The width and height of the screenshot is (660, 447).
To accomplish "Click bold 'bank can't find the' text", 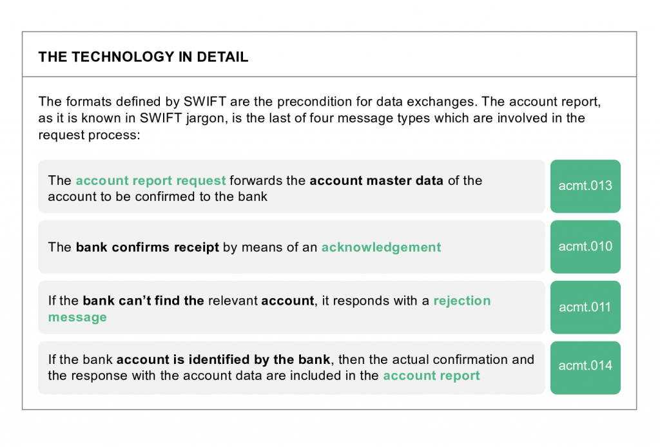I will click(143, 301).
